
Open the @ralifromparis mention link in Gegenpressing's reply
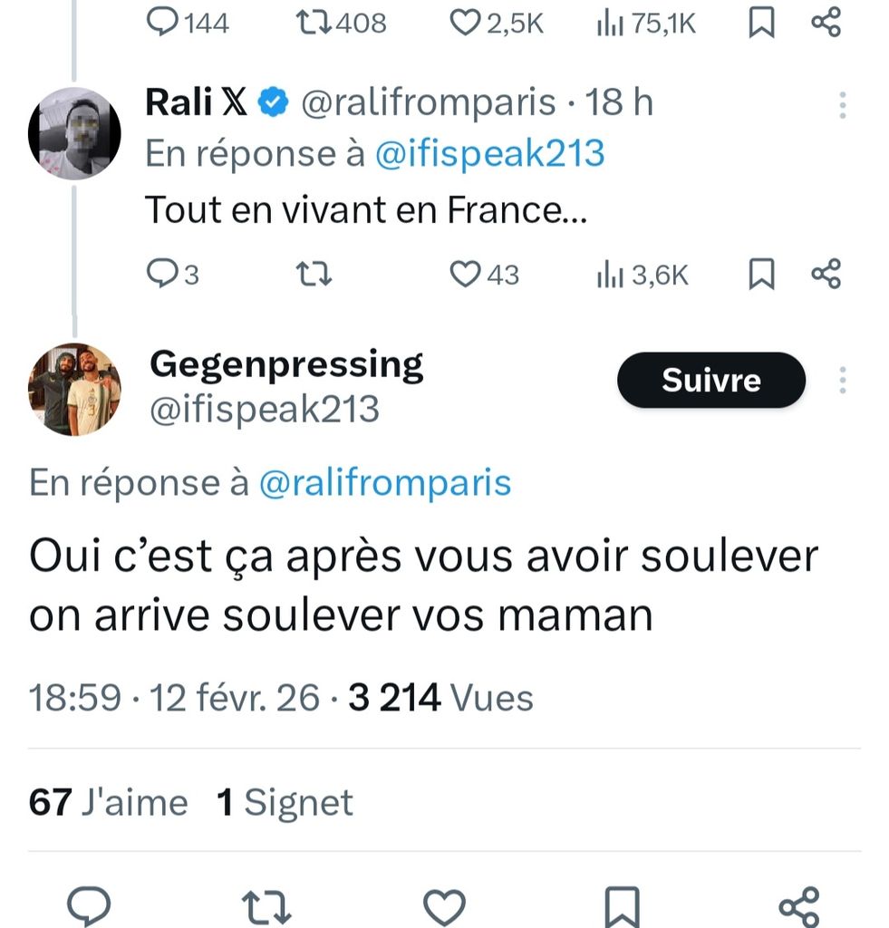click(x=384, y=483)
